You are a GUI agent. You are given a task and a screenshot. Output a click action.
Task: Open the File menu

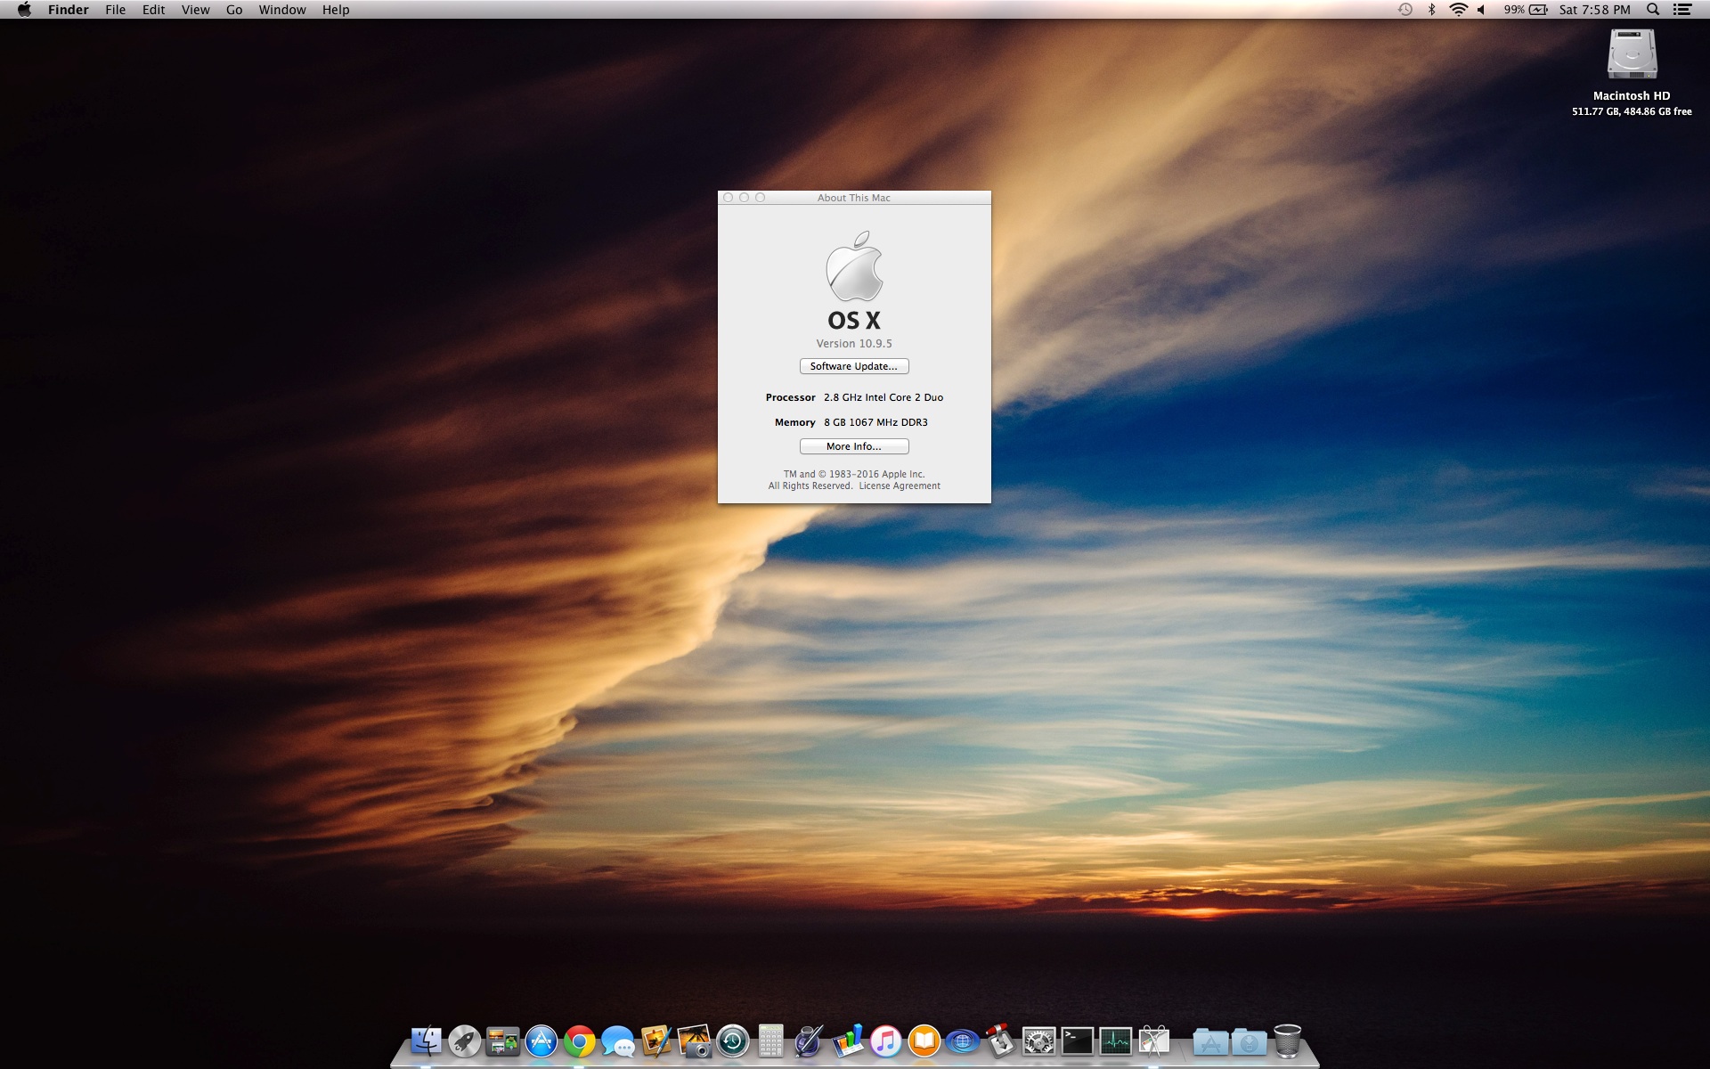[116, 10]
